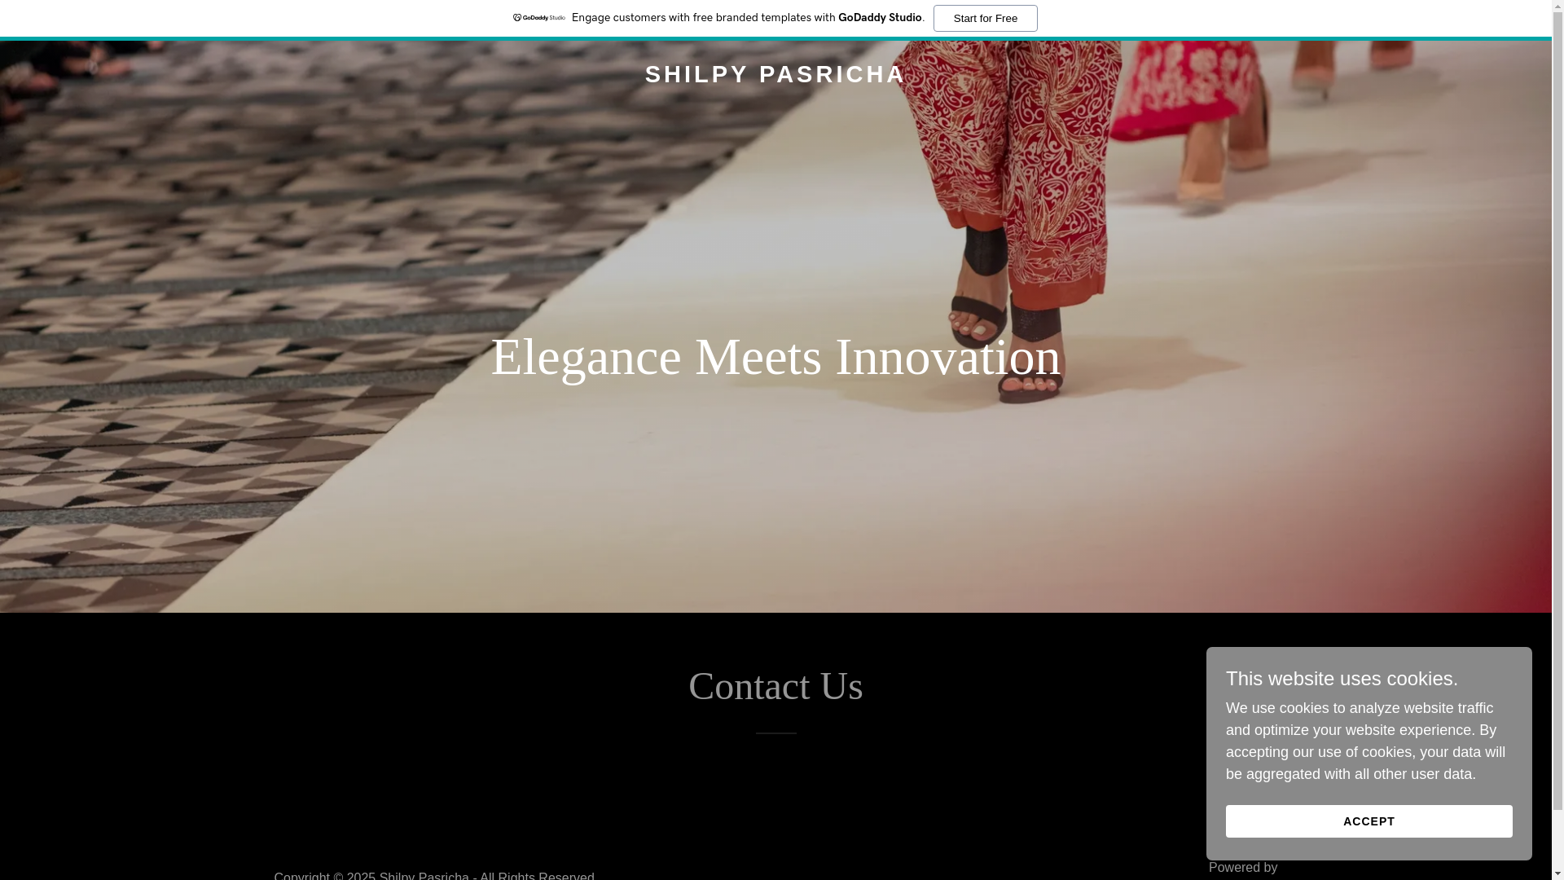Click the Engage customers promo banner

775,18
